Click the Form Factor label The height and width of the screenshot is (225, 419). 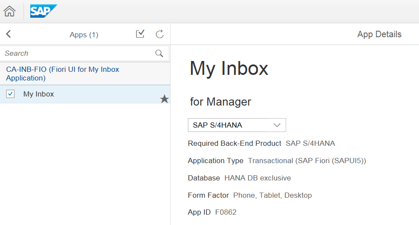pos(209,195)
